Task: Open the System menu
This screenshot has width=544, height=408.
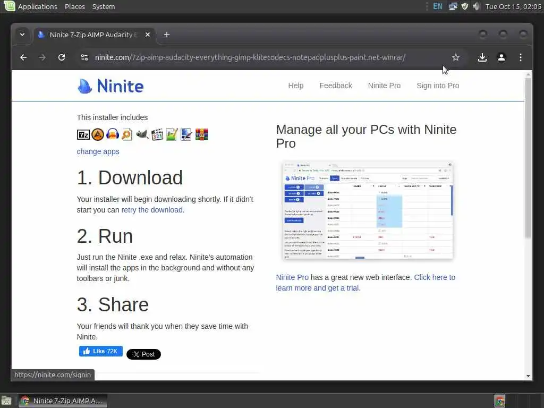Action: click(104, 6)
